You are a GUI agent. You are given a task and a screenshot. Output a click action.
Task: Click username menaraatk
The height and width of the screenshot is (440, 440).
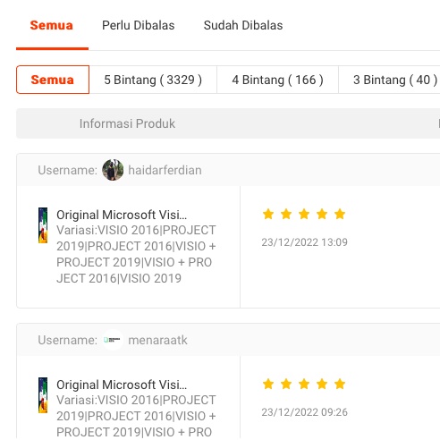[x=157, y=340]
